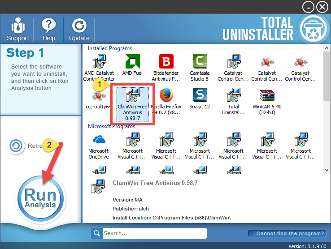Image resolution: width=331 pixels, height=249 pixels.
Task: Select Bitdefender Antivirus from installed programs
Action: (x=166, y=68)
